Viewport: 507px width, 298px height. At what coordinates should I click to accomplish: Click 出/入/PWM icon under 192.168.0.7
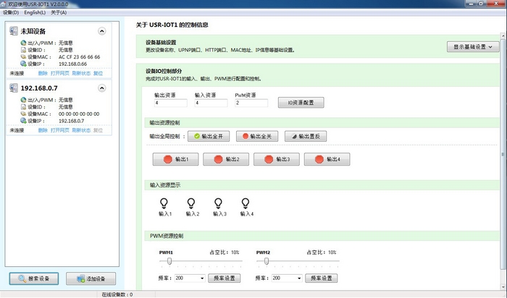pyautogui.click(x=23, y=100)
